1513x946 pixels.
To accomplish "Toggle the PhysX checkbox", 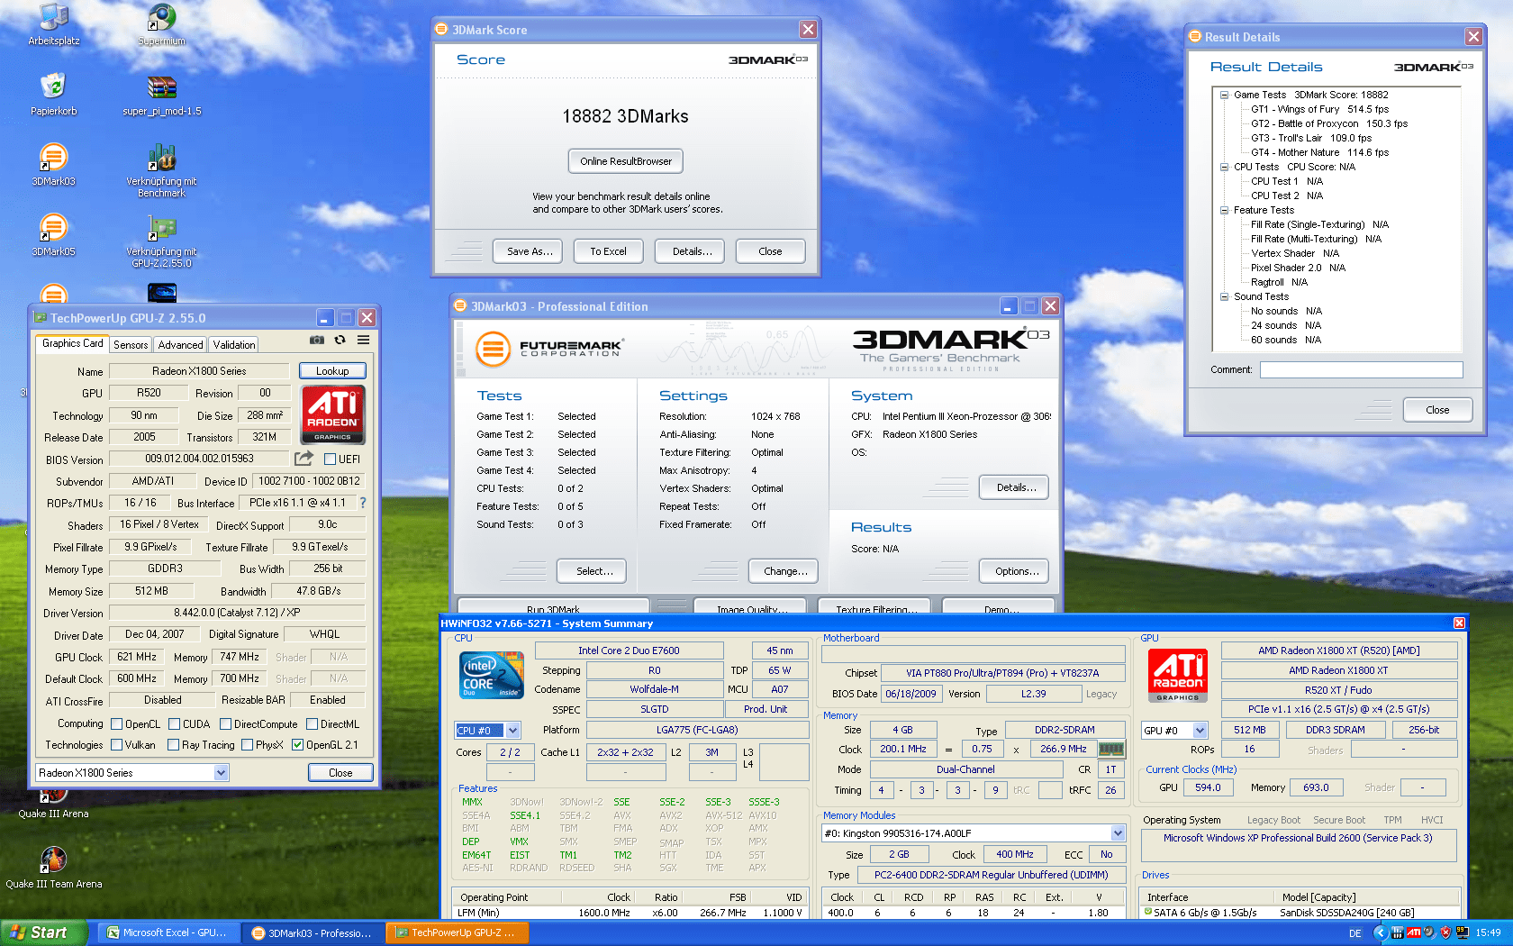I will point(247,745).
